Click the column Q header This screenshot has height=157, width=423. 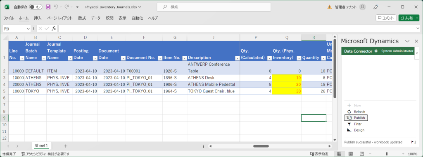pyautogui.click(x=287, y=37)
